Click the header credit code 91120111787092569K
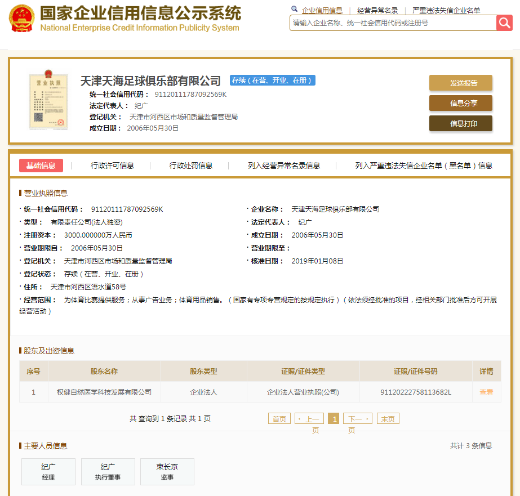Image resolution: width=520 pixels, height=496 pixels. pyautogui.click(x=190, y=95)
